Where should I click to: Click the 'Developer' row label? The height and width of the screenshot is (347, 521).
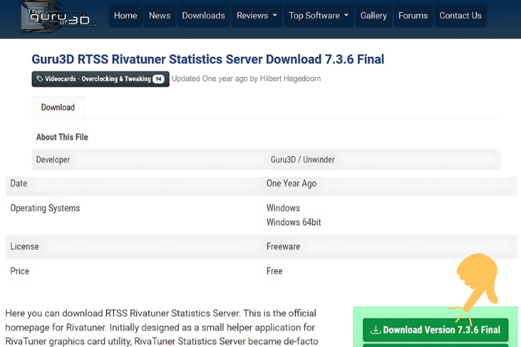click(53, 160)
